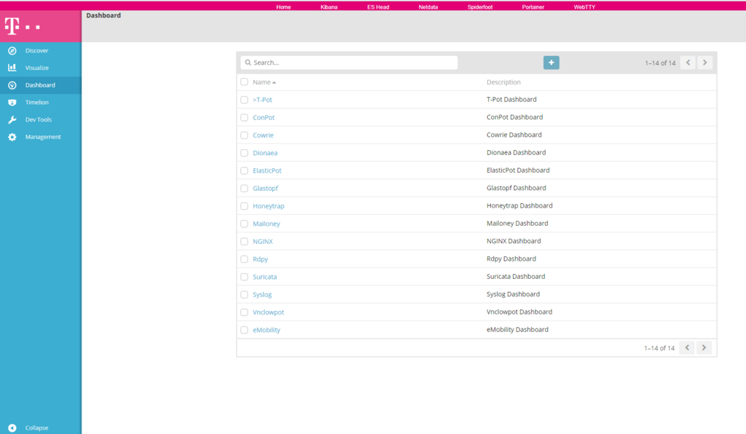Check the eMobility dashboard checkbox
Screen dimensions: 746x434
(244, 330)
